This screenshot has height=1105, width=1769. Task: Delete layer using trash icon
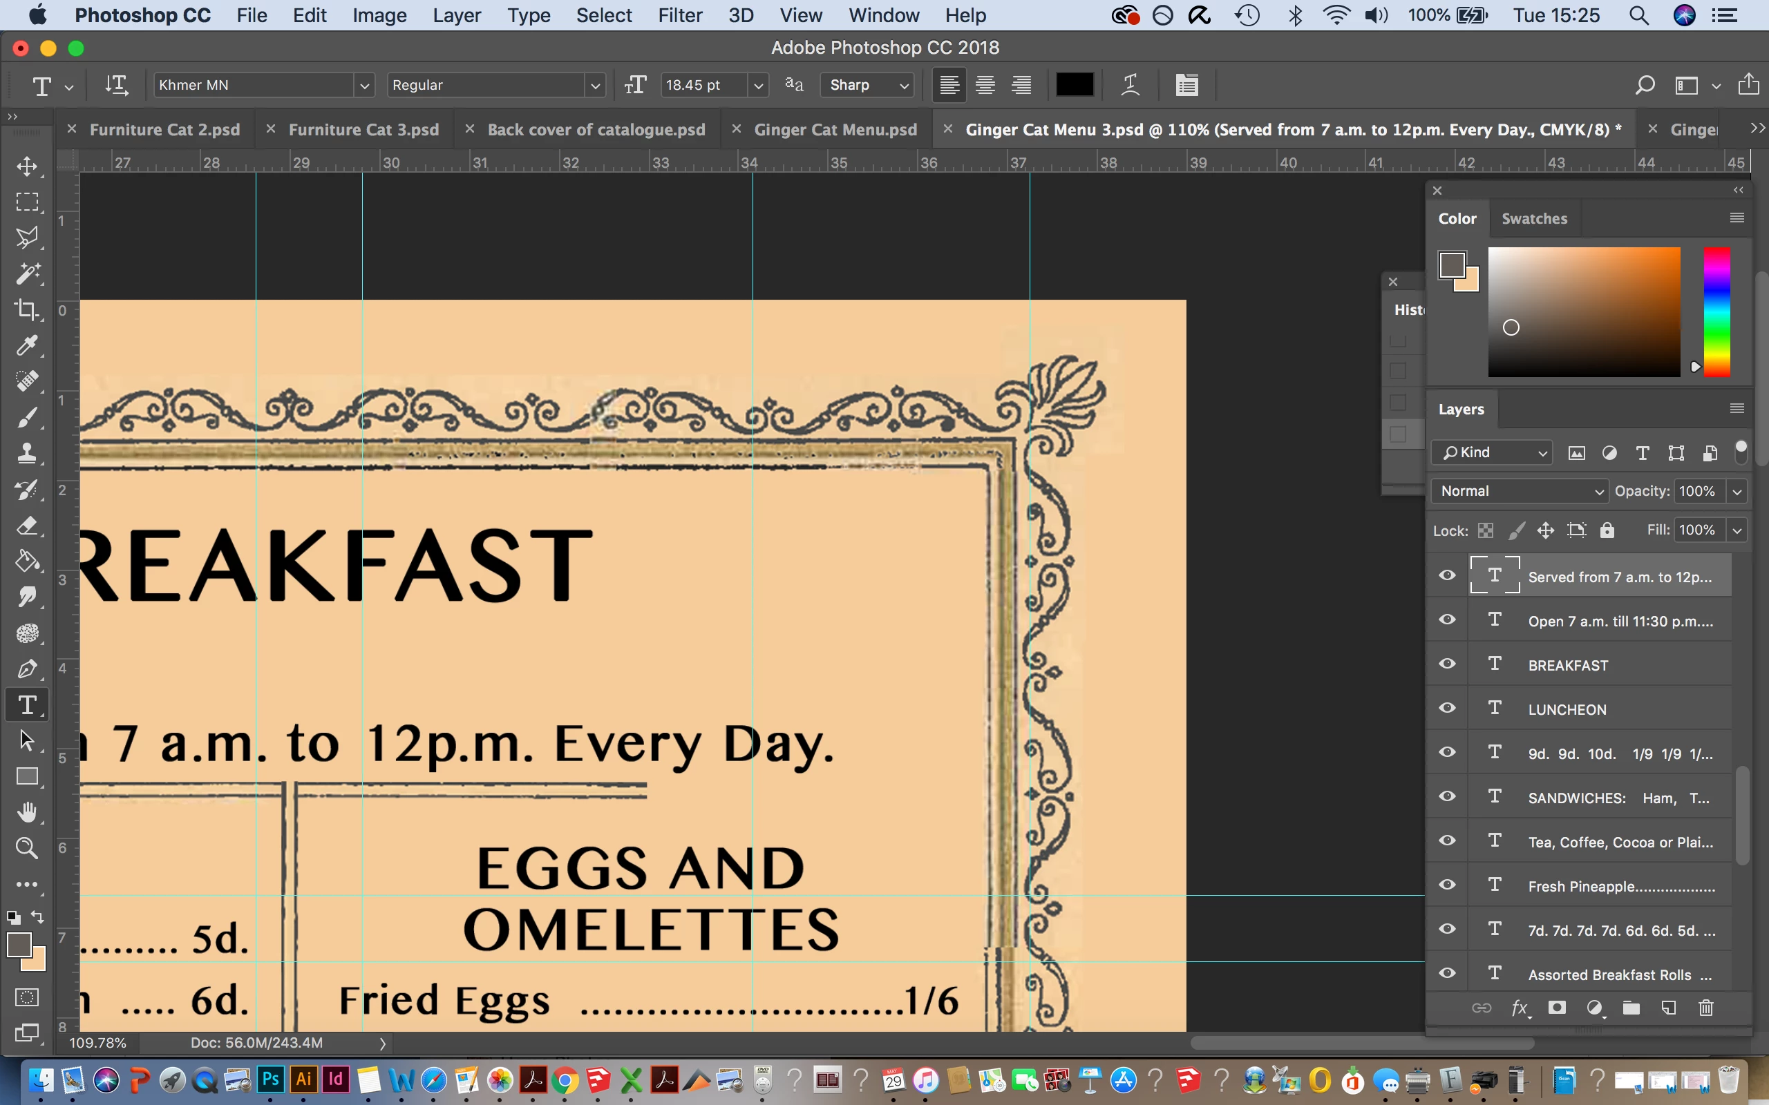coord(1705,1008)
